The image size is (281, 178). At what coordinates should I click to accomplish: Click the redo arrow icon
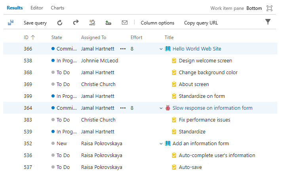(76, 23)
